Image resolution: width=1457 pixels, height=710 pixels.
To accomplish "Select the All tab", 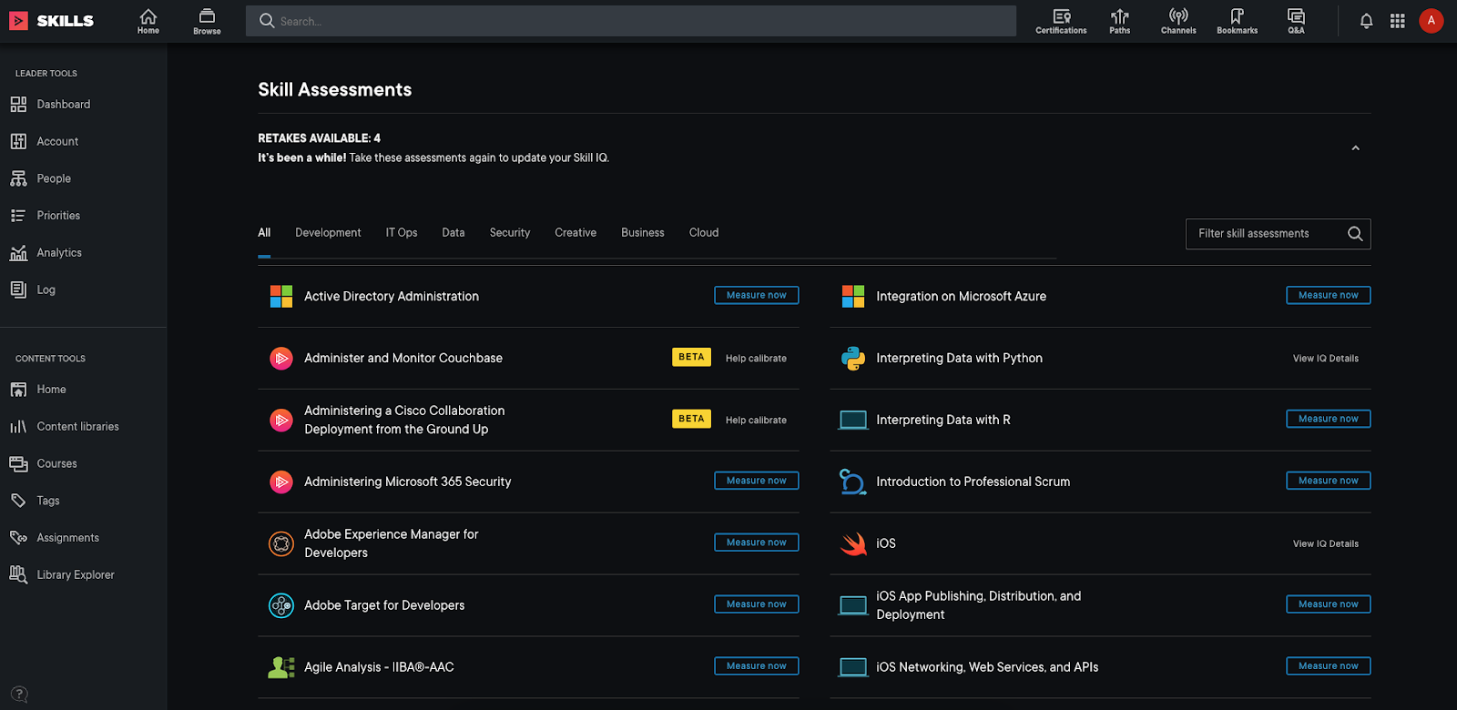I will point(264,233).
